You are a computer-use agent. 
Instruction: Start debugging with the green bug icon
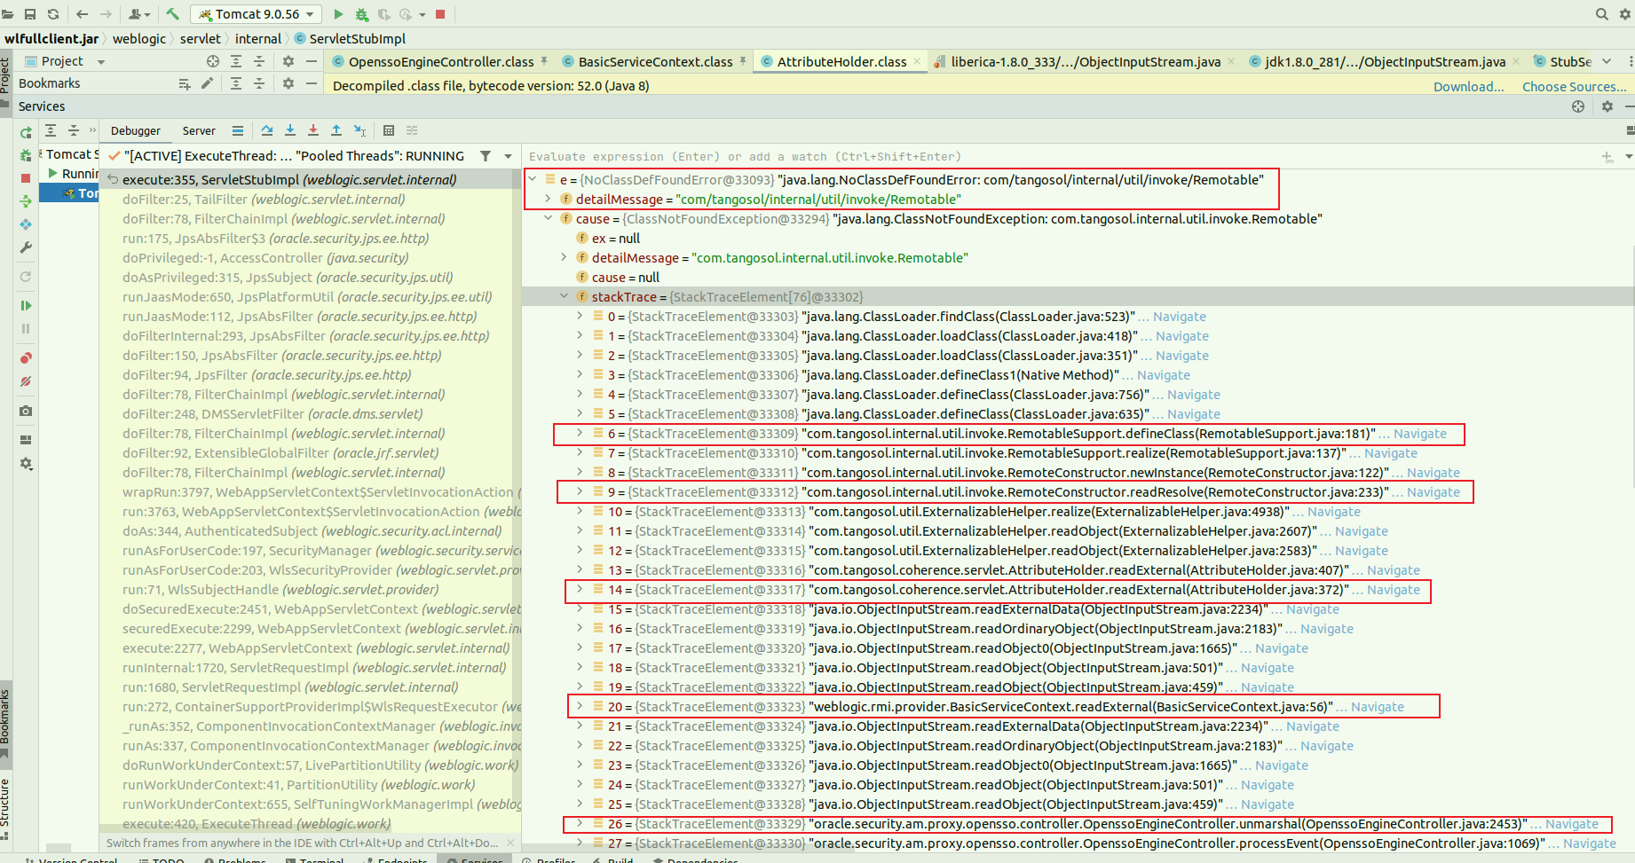tap(361, 14)
